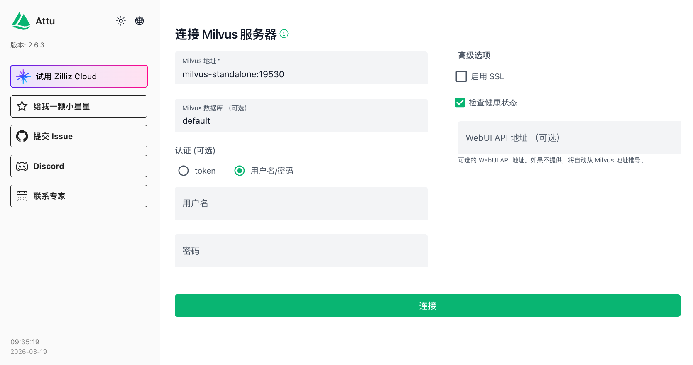Screen dimensions: 693x365
Task: Open the language globe icon
Action: click(x=140, y=21)
